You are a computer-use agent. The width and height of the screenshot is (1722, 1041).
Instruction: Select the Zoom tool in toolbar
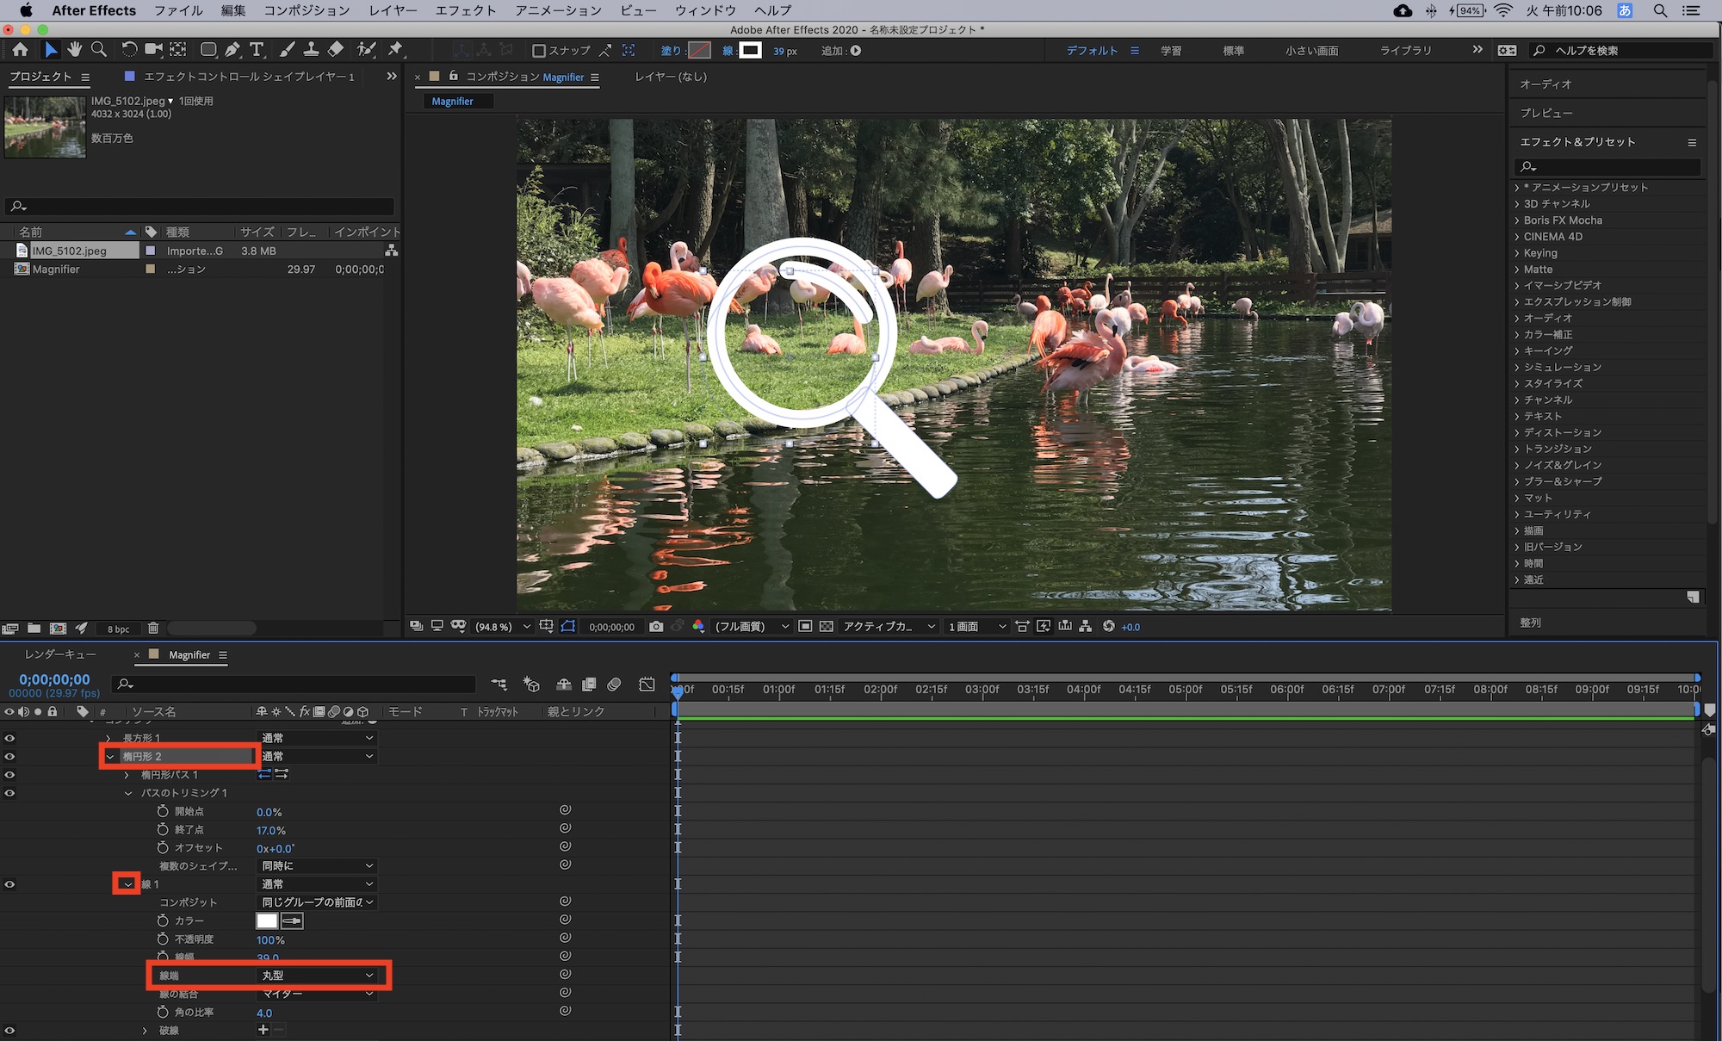tap(99, 50)
